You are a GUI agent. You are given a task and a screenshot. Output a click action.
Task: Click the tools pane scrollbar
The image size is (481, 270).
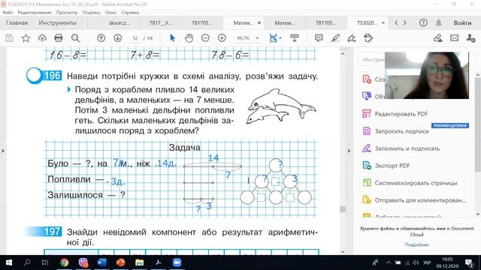[x=478, y=125]
